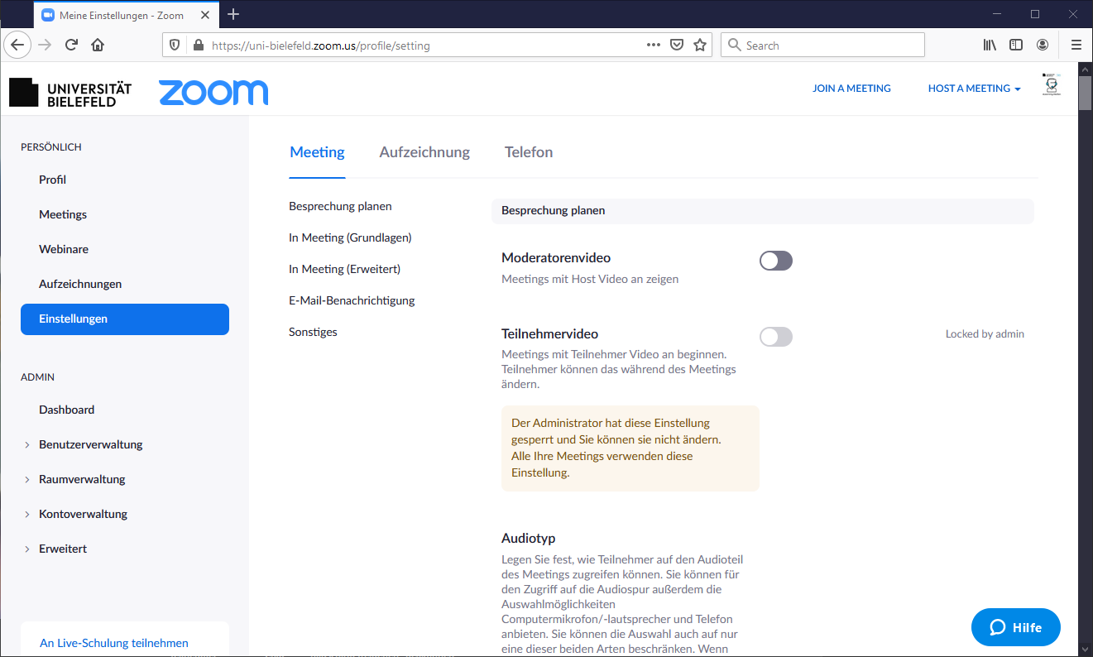Click the locked Teilnehmervideo toggle
Viewport: 1093px width, 657px height.
click(x=775, y=336)
